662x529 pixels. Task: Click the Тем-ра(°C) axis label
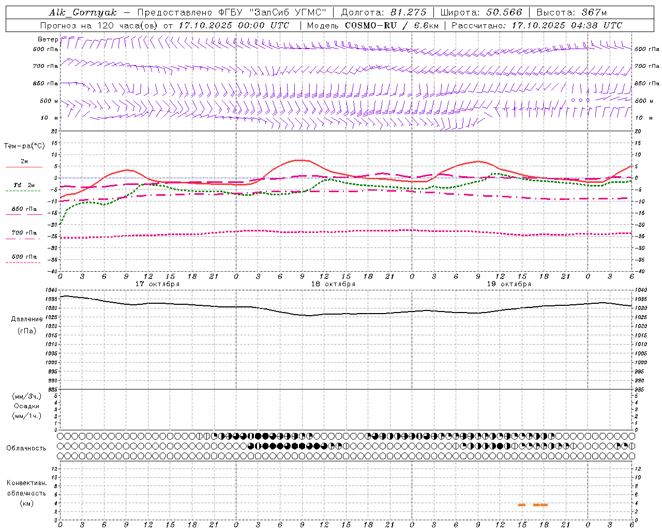pyautogui.click(x=24, y=146)
